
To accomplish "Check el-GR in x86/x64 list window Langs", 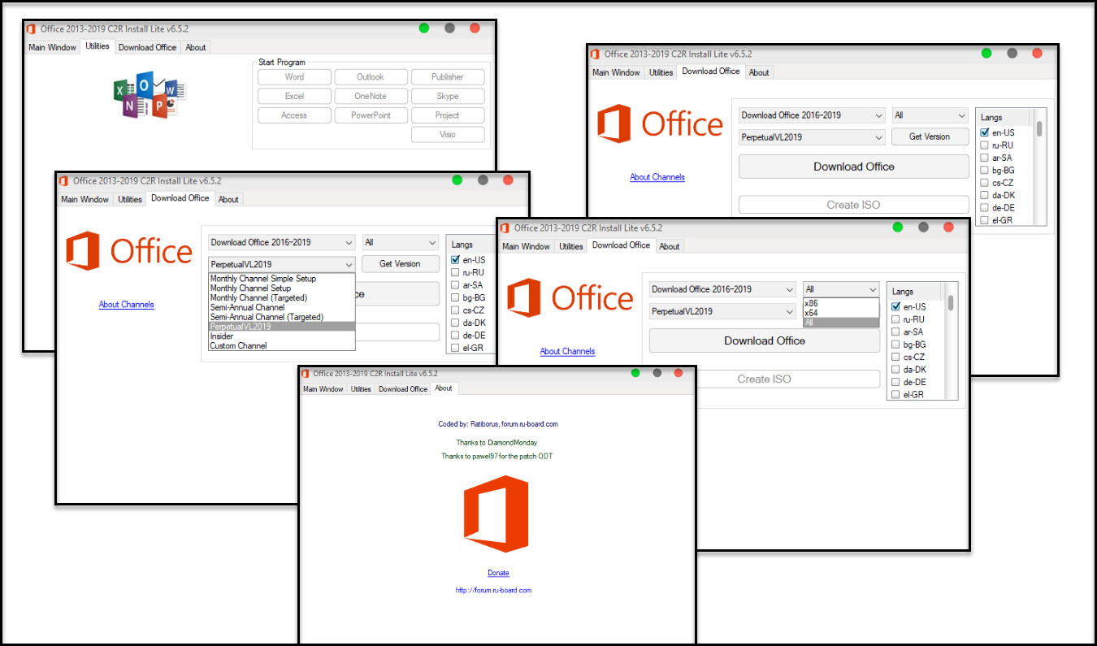I will click(x=896, y=395).
